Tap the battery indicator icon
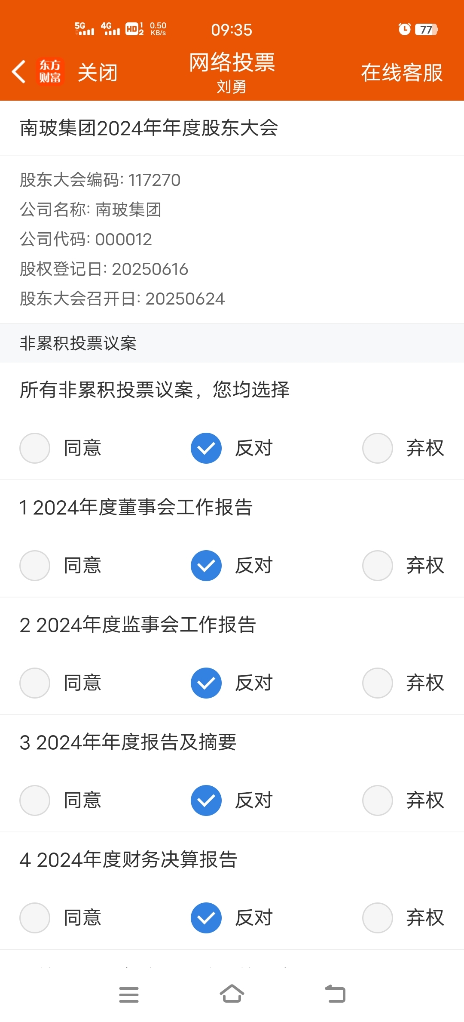The height and width of the screenshot is (1022, 464). (x=426, y=29)
